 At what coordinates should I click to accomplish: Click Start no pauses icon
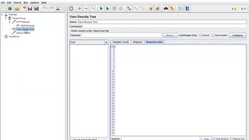coord(108,9)
